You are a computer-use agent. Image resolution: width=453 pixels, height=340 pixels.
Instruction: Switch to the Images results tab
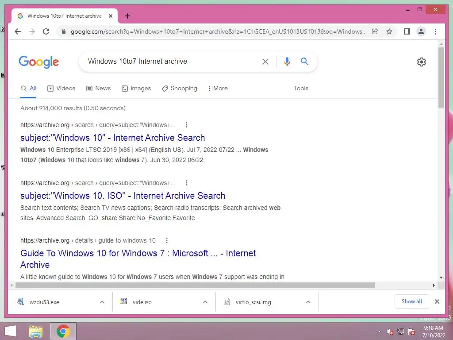[x=136, y=88]
